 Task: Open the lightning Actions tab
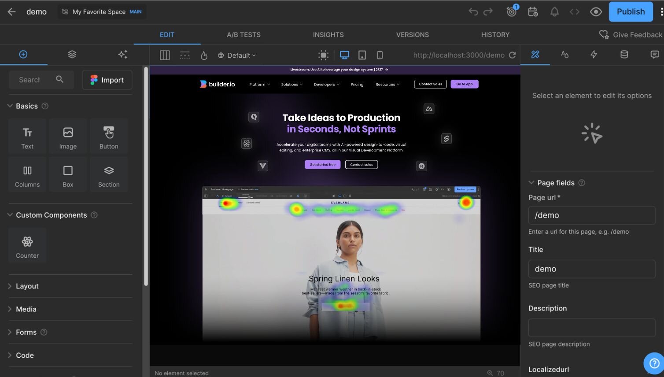pos(594,54)
